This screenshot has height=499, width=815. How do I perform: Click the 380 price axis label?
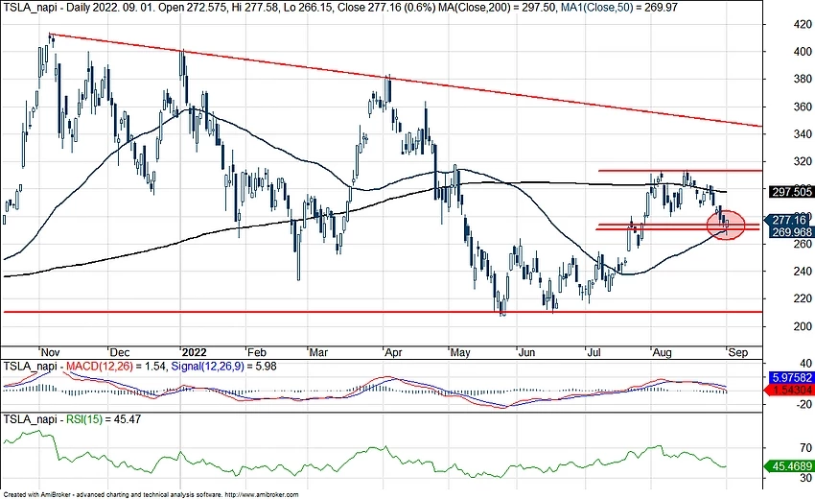[x=803, y=79]
